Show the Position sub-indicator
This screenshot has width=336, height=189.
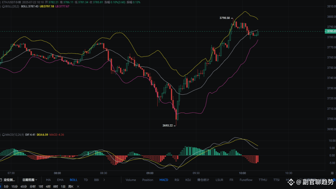148,180
